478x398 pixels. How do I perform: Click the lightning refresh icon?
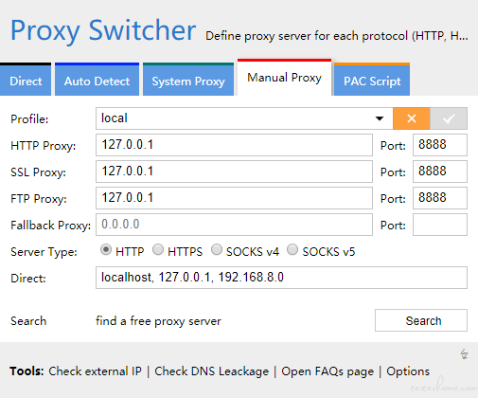coord(464,354)
